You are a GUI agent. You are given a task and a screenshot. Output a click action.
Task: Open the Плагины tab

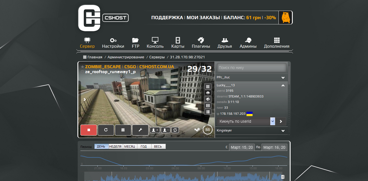201,43
